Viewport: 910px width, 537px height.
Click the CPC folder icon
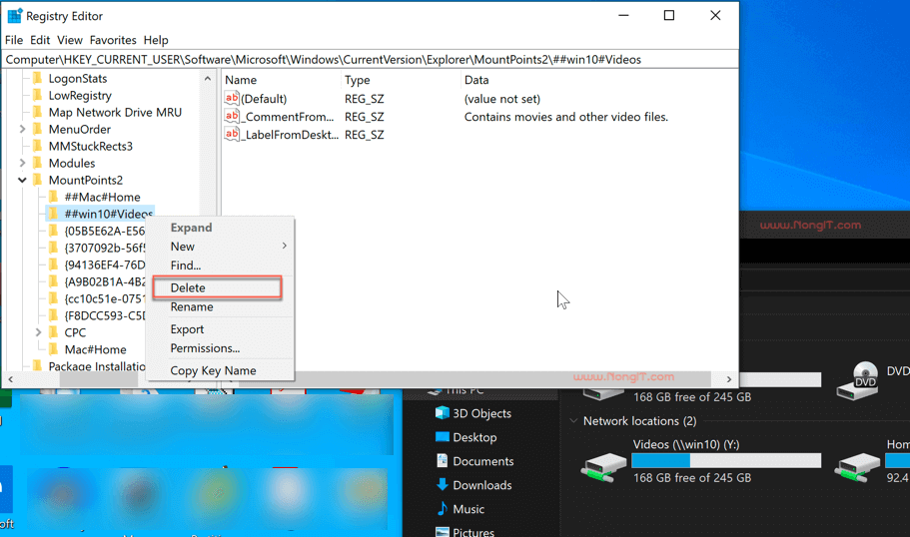click(53, 332)
